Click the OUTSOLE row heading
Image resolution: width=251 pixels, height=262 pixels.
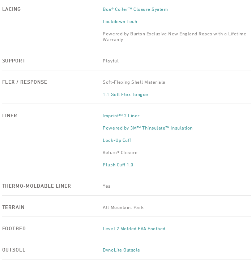(x=14, y=250)
